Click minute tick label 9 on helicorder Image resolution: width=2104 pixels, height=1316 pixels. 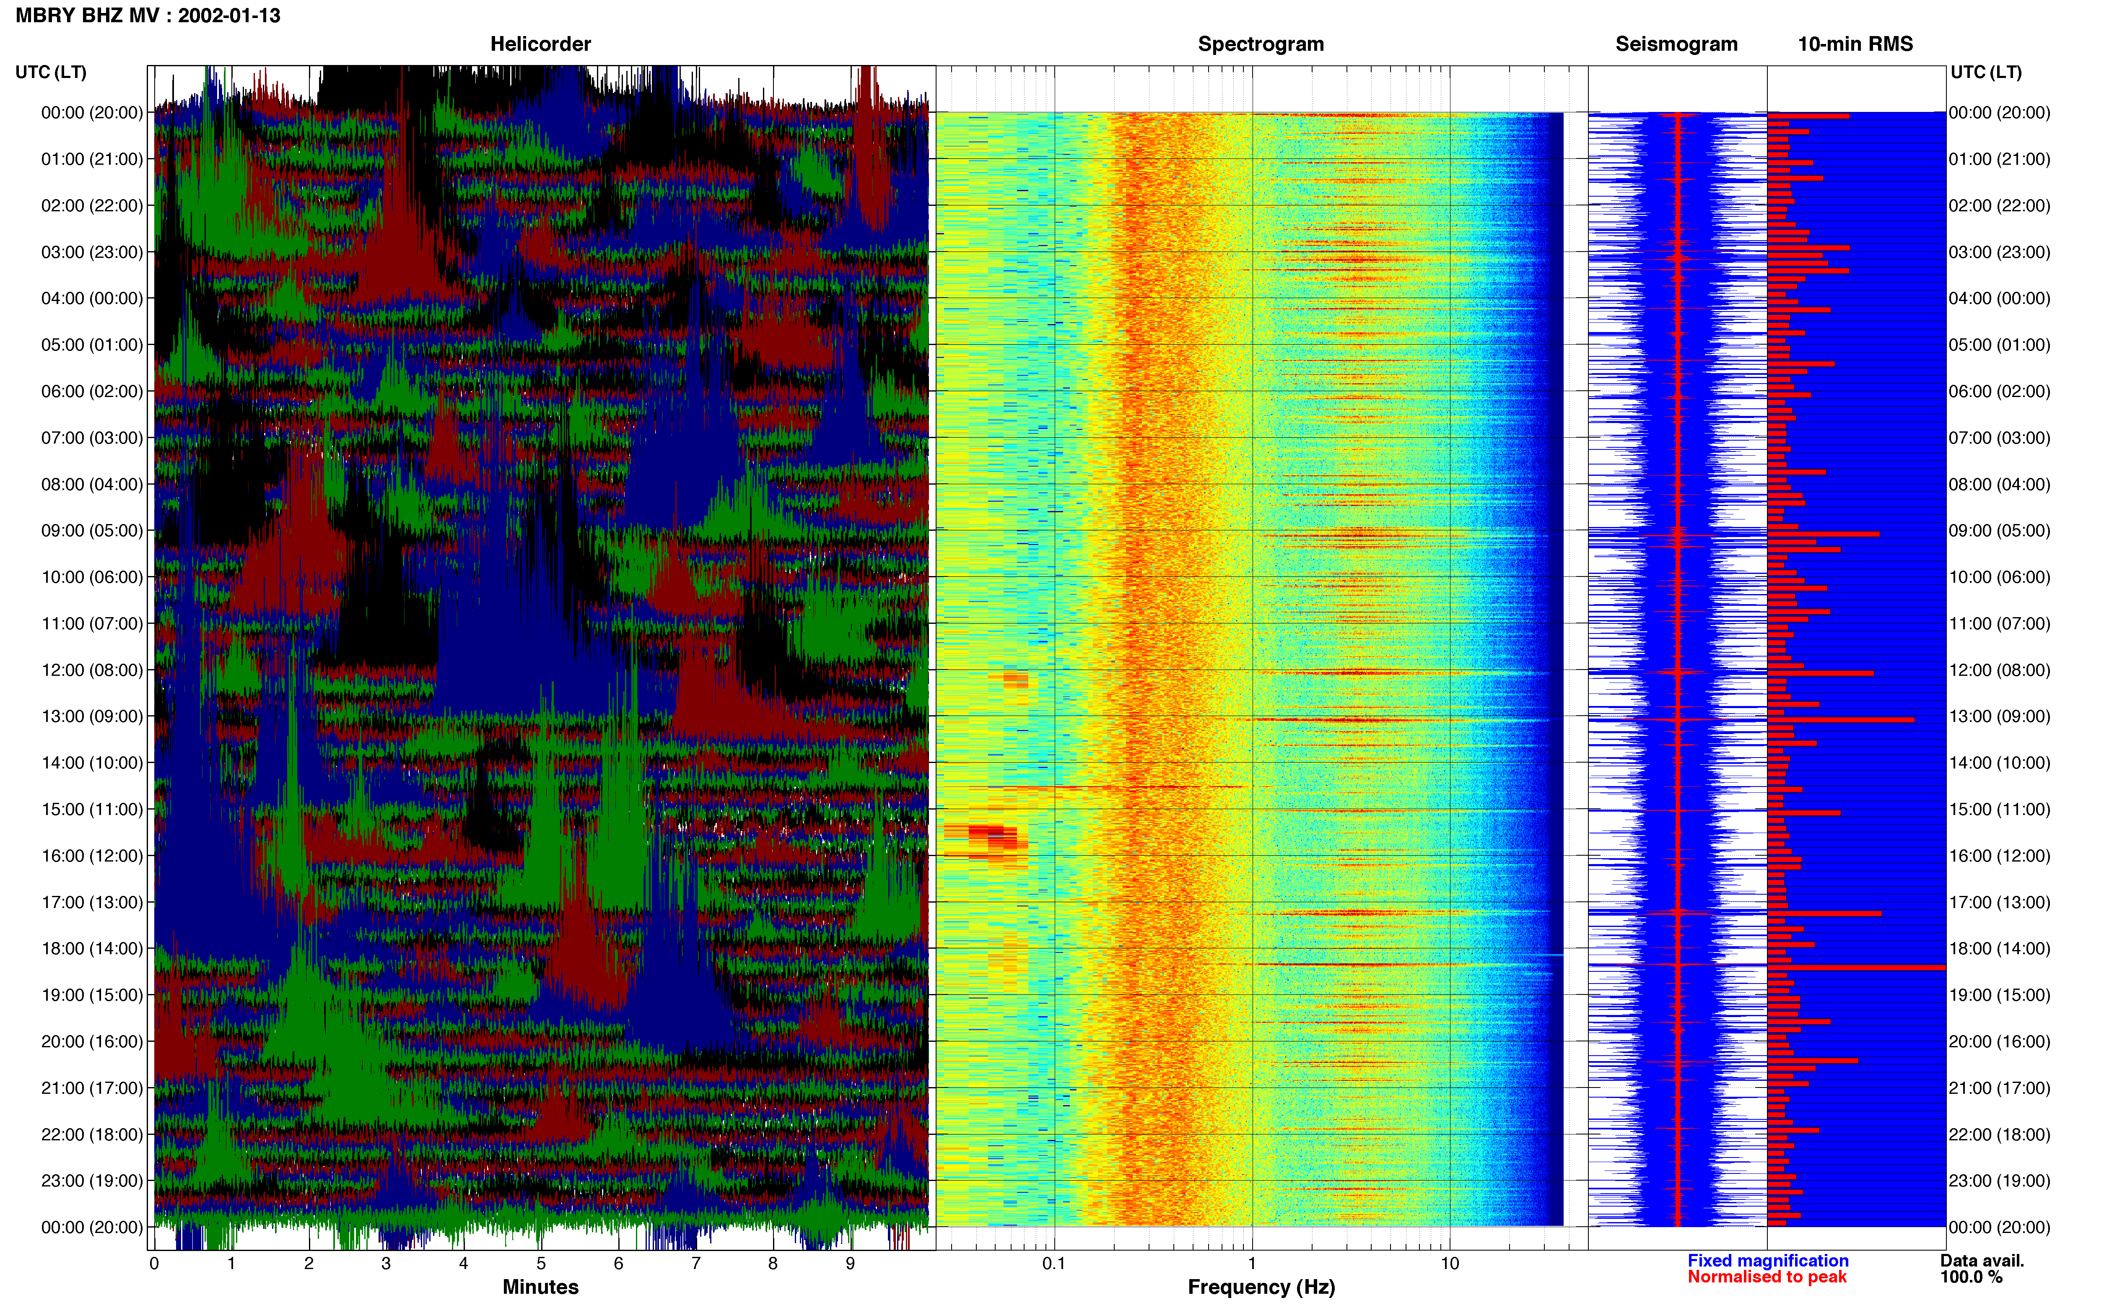[x=850, y=1263]
